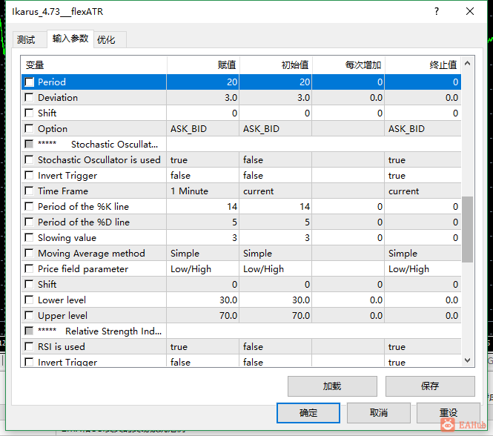This screenshot has height=436, width=493.
Task: Click the vertical scrollbar thumb
Action: 468,229
